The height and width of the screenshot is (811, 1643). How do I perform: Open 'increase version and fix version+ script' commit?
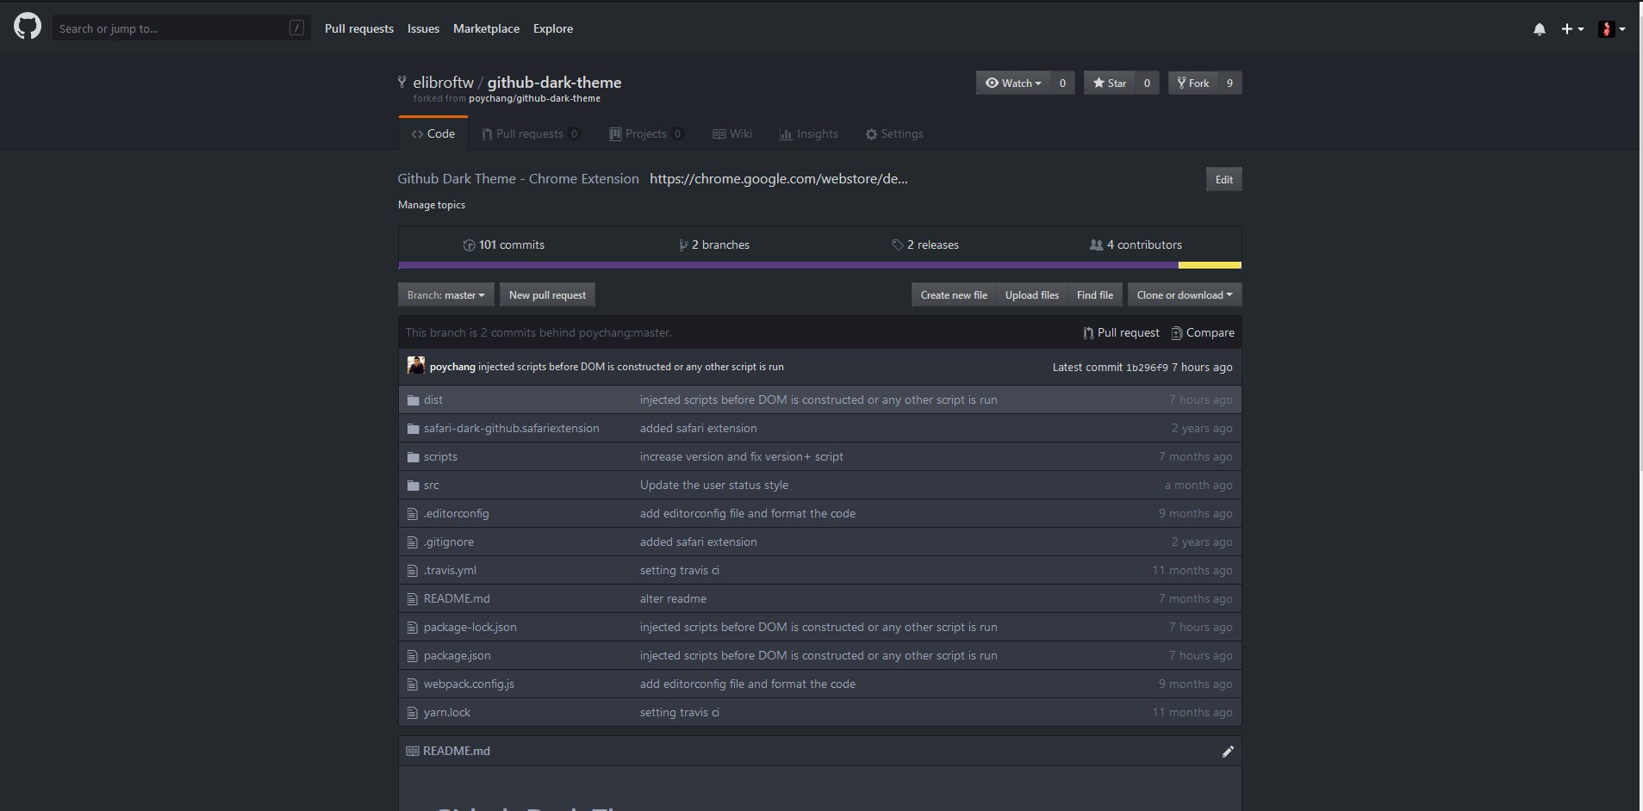pos(741,456)
